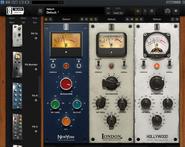Screen dimensions: 185x147
Task: Open London module Default preset dropdown
Action: [112, 19]
